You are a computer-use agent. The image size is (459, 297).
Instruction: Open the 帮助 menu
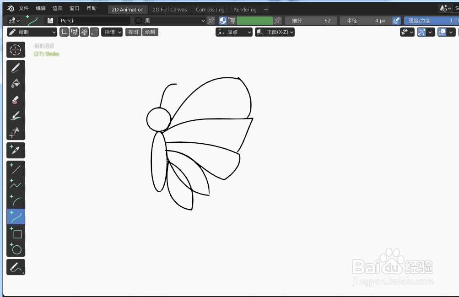coord(92,8)
